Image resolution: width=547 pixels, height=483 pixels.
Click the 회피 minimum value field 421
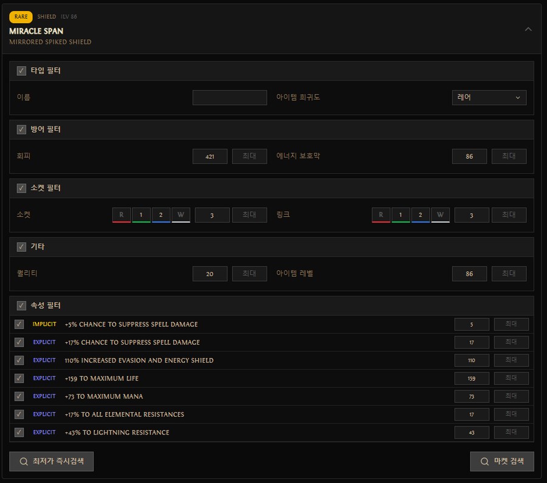click(x=210, y=157)
